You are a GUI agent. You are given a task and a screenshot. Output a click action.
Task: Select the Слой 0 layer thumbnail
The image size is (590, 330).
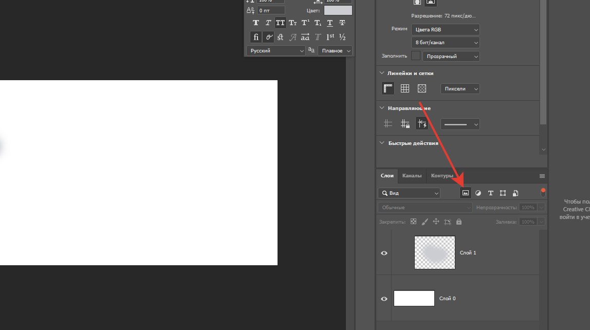pos(414,299)
